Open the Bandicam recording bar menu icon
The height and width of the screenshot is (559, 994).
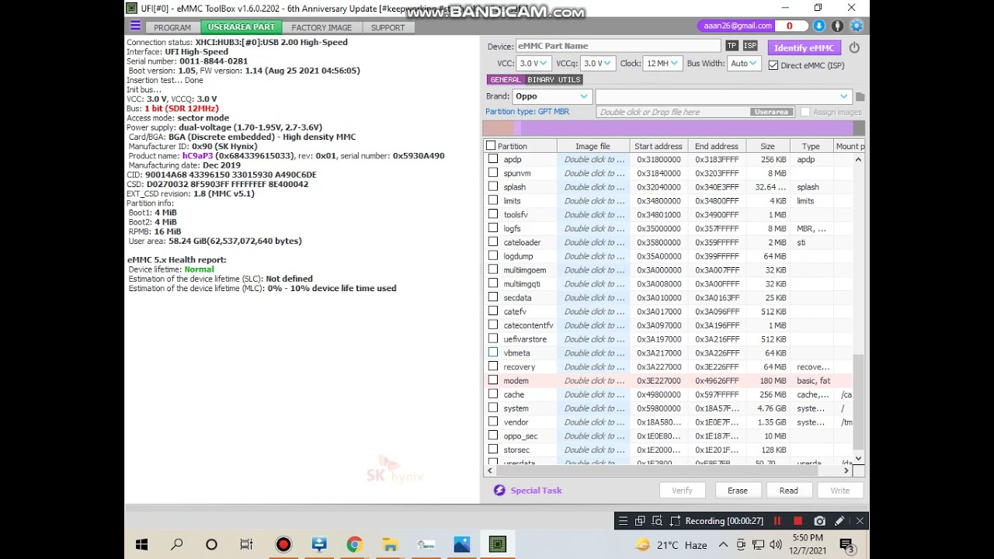(623, 521)
